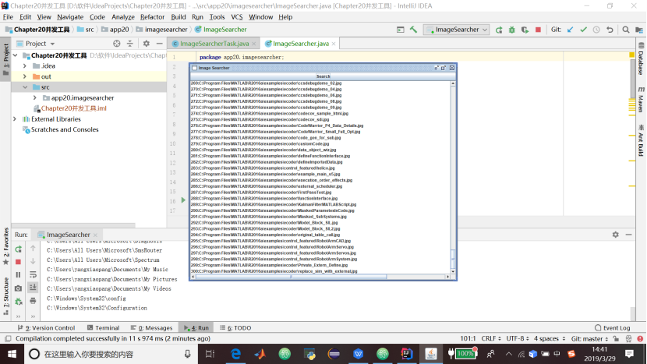Open Maven side tool window
Image resolution: width=647 pixels, height=364 pixels.
641,100
